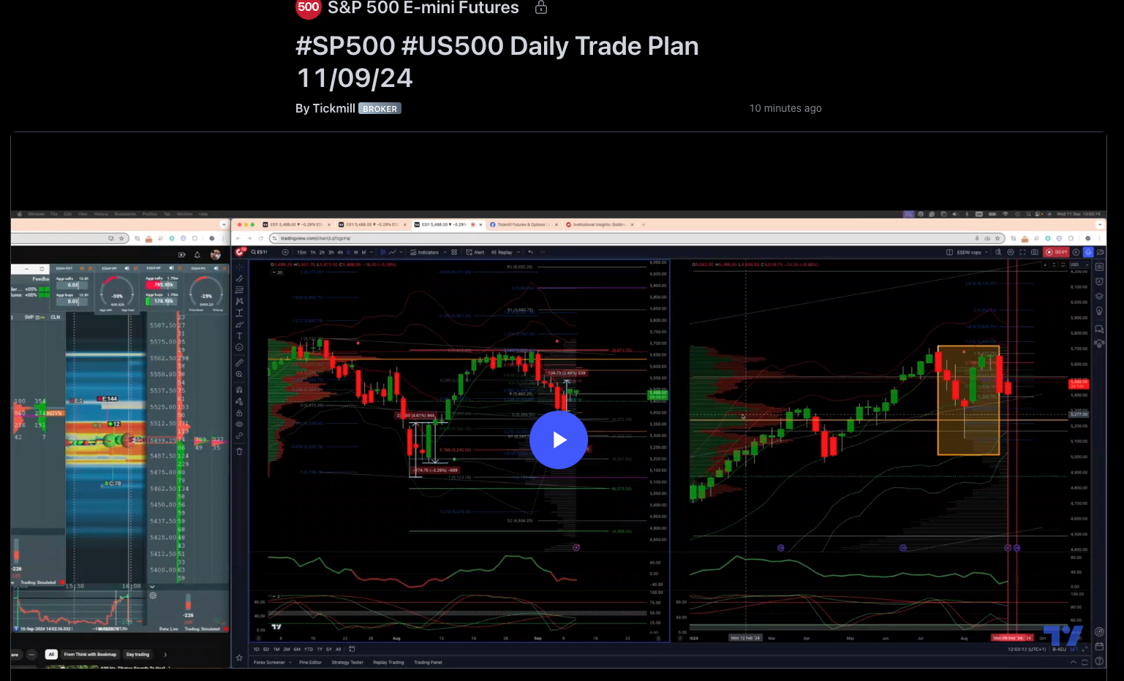Viewport: 1124px width, 681px height.
Task: Click the blue microphone button
Action: point(1088,252)
